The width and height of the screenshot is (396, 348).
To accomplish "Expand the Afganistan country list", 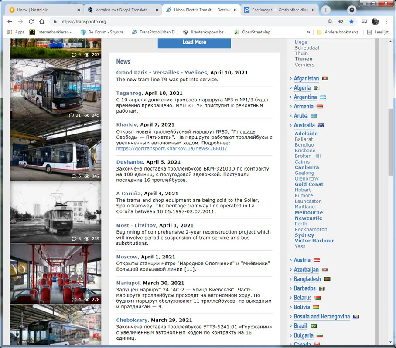I will tap(306, 78).
